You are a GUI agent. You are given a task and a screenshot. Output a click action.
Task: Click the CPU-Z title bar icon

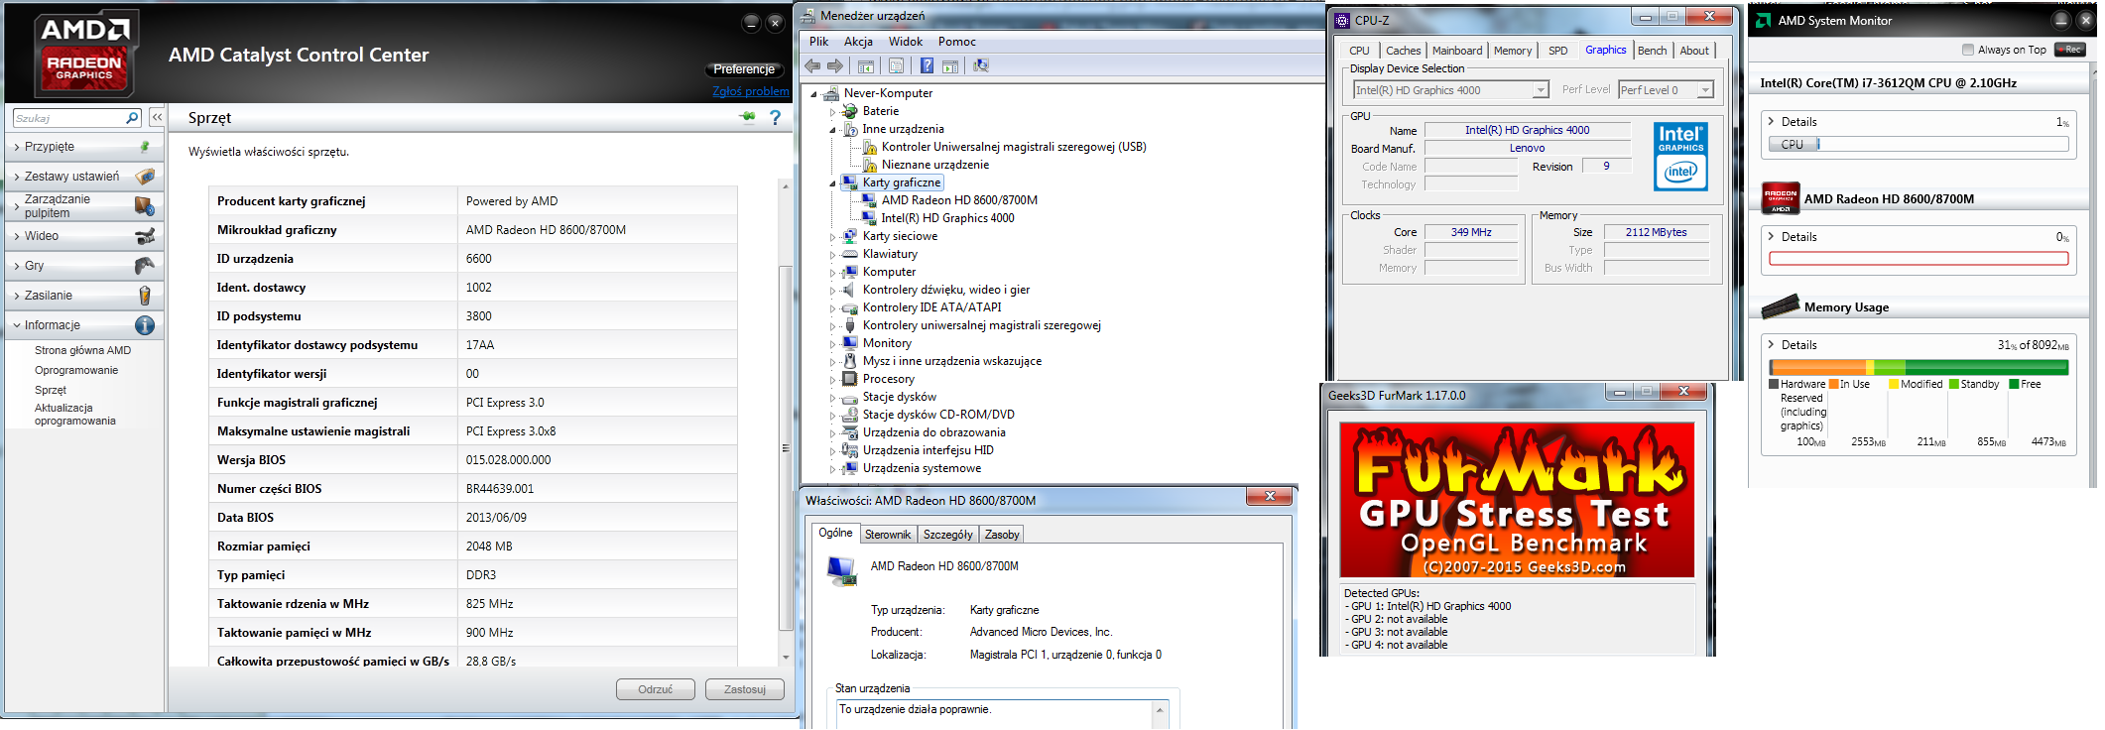click(1342, 20)
